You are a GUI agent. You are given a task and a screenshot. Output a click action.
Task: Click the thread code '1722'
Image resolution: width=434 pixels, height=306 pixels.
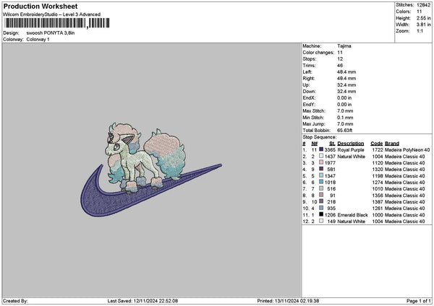[378, 150]
